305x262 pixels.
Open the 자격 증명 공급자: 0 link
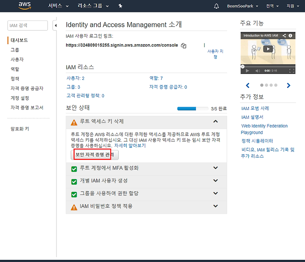pyautogui.click(x=168, y=87)
